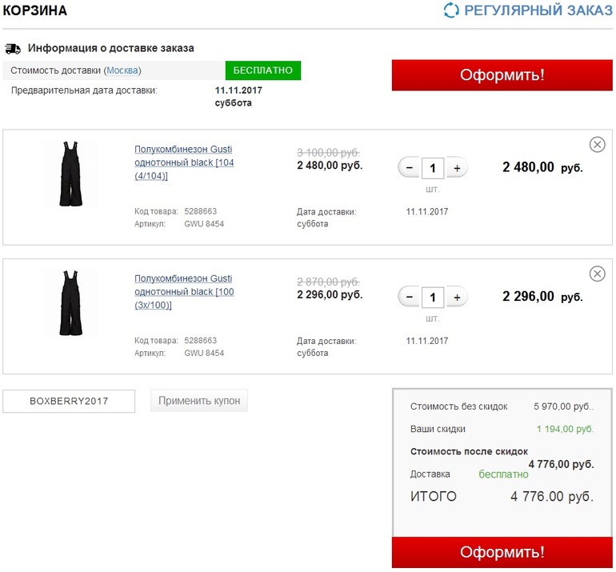
Task: Remove the second Gusti item from cart
Action: click(x=597, y=274)
